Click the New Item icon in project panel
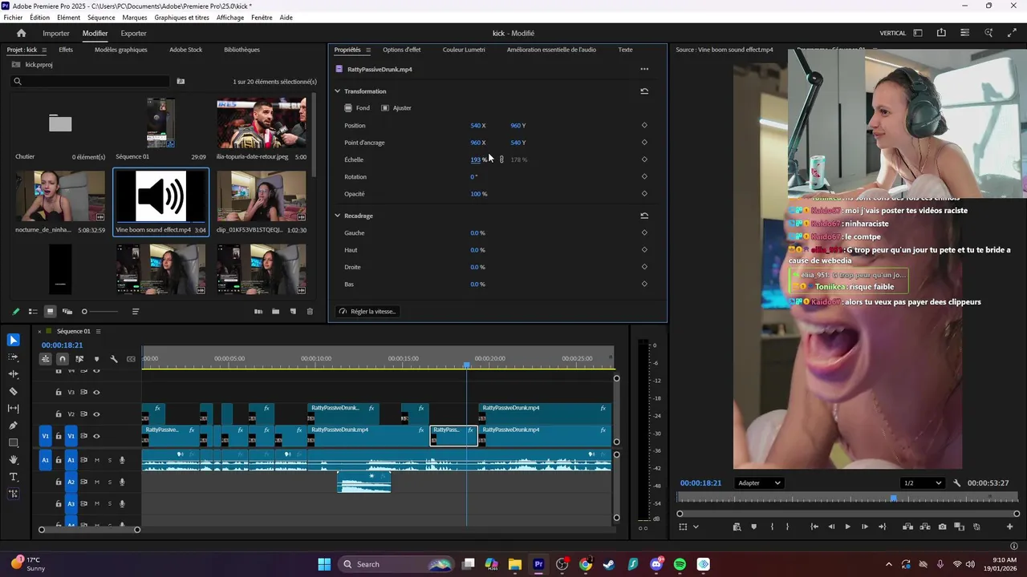Screen dimensions: 1027x577 pos(293,312)
